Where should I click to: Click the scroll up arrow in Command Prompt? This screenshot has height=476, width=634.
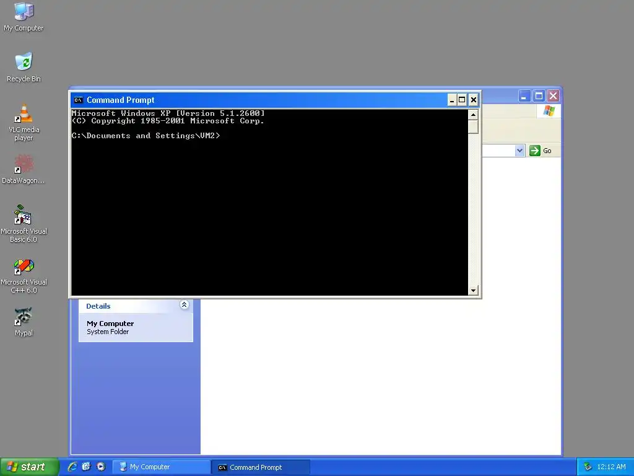point(473,115)
